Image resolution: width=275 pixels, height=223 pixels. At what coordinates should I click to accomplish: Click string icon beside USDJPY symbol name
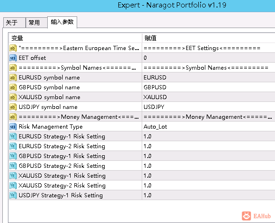[x=13, y=107]
